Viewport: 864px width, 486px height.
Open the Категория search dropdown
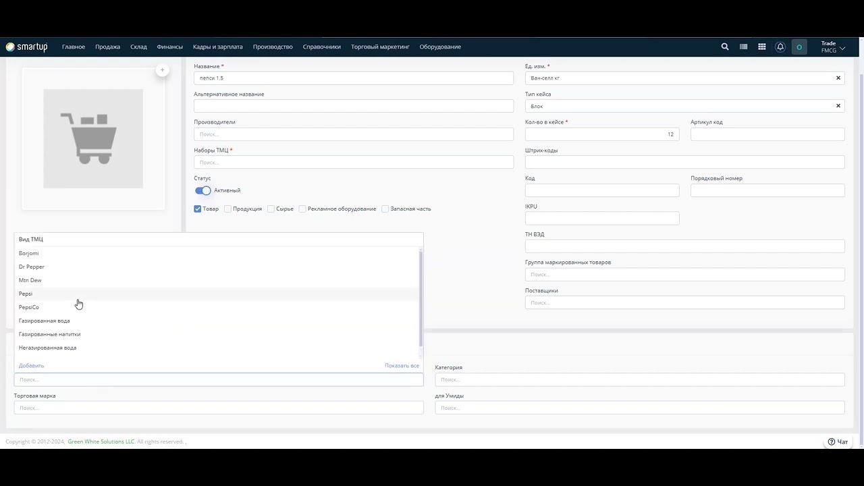point(640,379)
